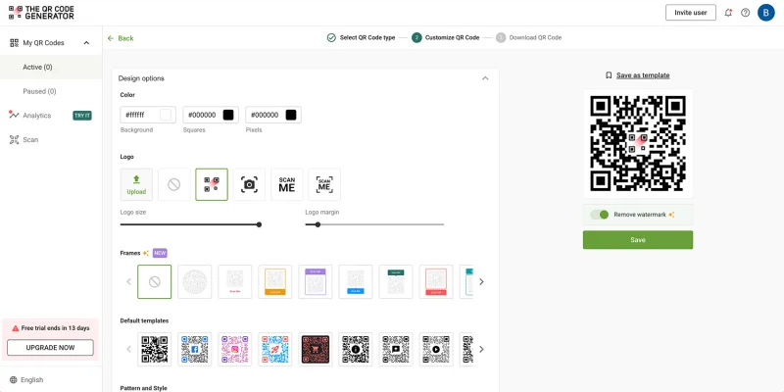
Task: Click the QR code preview image
Action: point(638,143)
